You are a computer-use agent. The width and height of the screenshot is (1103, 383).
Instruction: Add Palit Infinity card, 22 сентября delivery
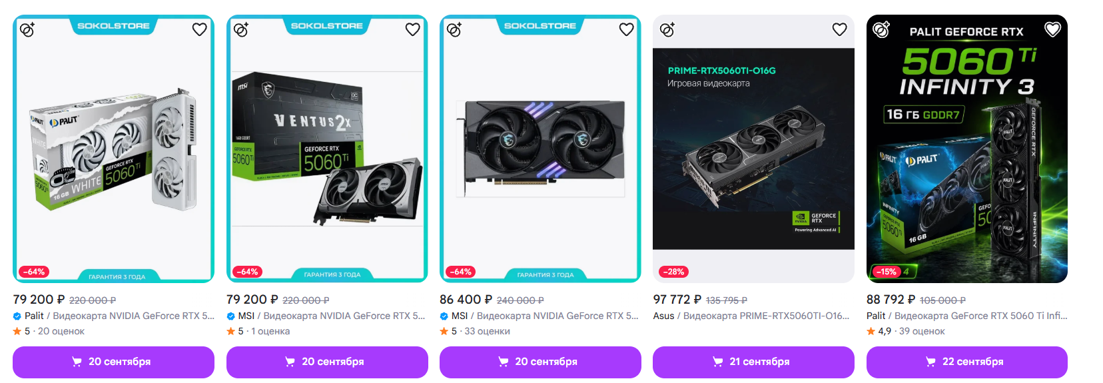click(966, 362)
